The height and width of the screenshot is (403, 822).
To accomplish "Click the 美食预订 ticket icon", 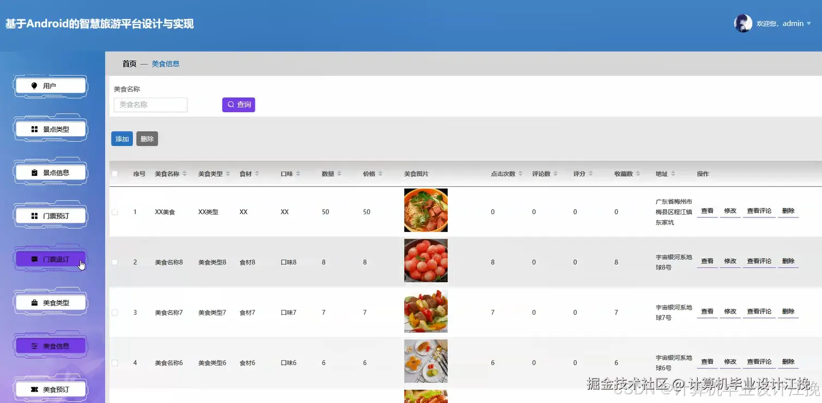I will pos(34,389).
